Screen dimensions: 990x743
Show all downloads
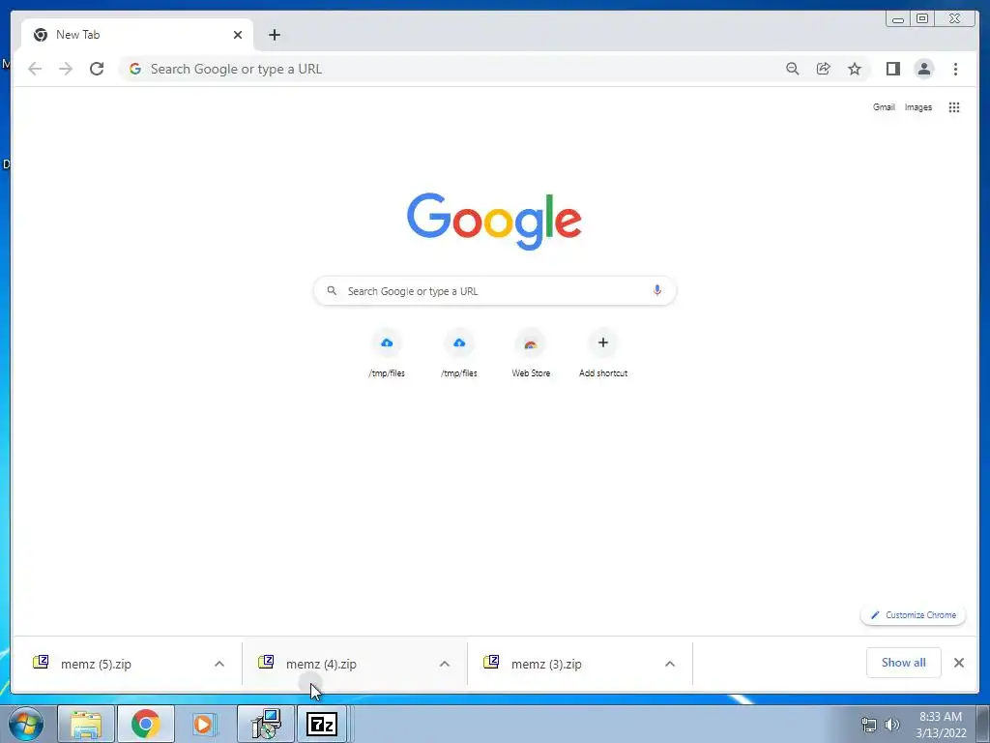click(x=904, y=663)
